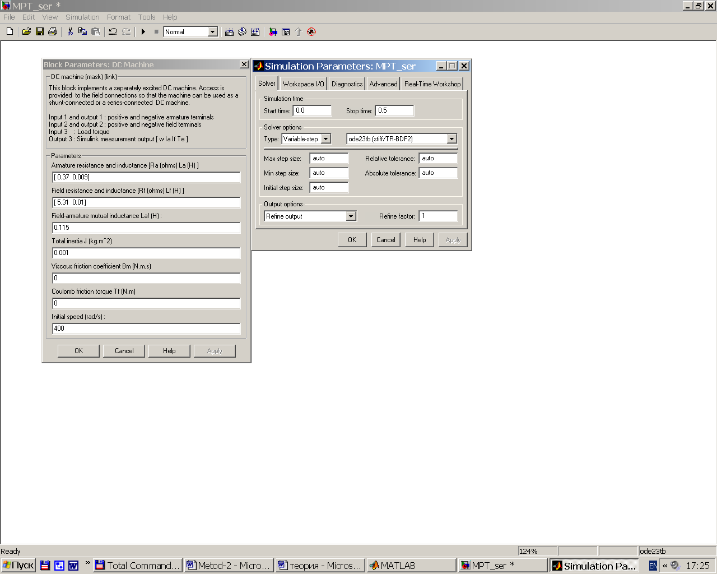Open the Library Browser icon

tap(273, 32)
